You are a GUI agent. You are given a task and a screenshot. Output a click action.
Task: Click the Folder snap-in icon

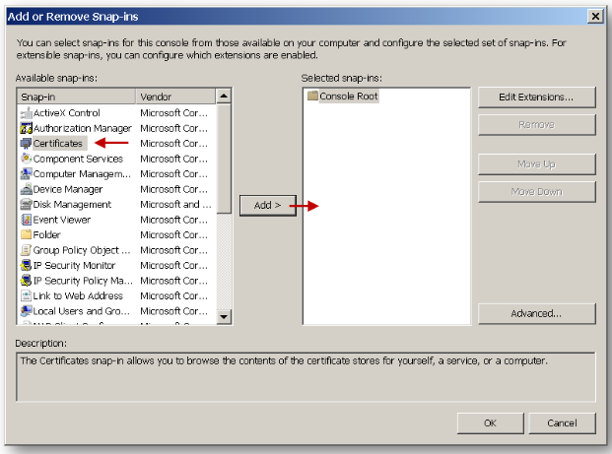click(27, 234)
